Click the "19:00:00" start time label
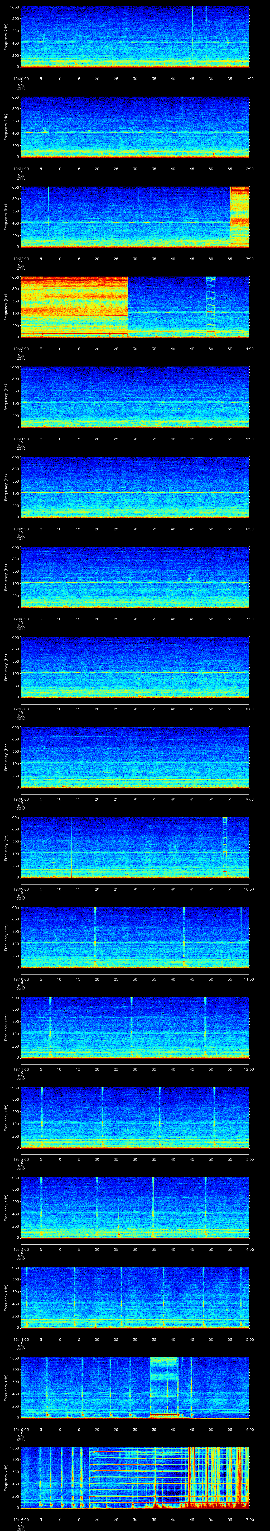Image resolution: width=270 pixels, height=1531 pixels. 21,78
